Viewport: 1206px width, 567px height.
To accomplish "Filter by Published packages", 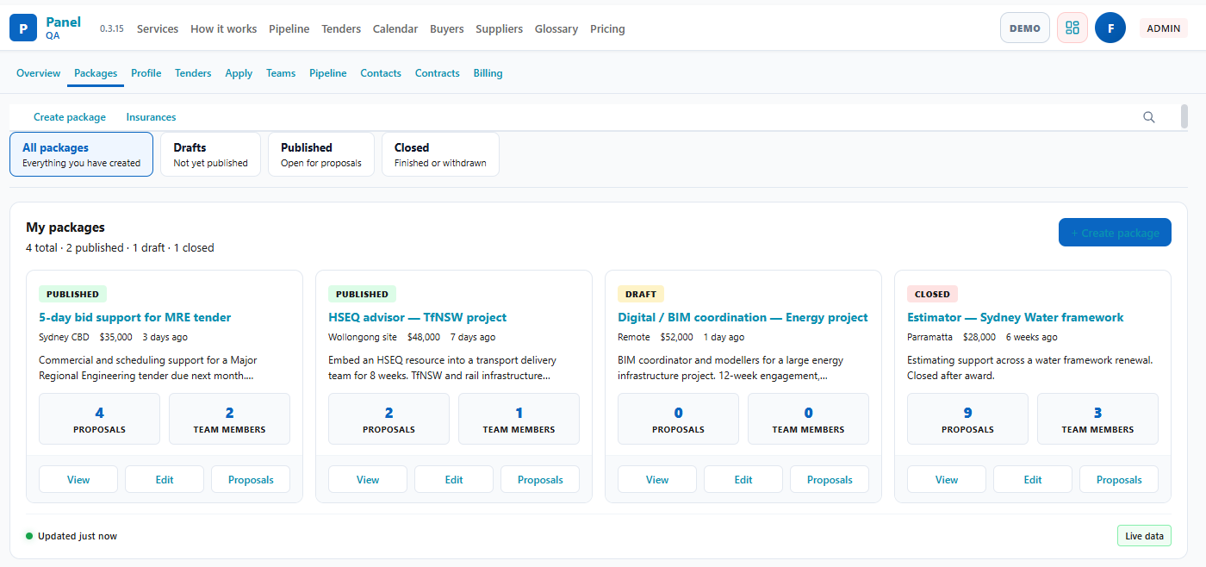I will click(x=321, y=154).
